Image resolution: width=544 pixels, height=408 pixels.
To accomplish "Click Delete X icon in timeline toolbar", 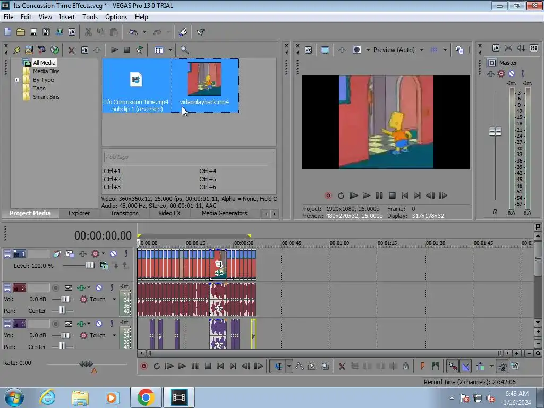I will [342, 366].
